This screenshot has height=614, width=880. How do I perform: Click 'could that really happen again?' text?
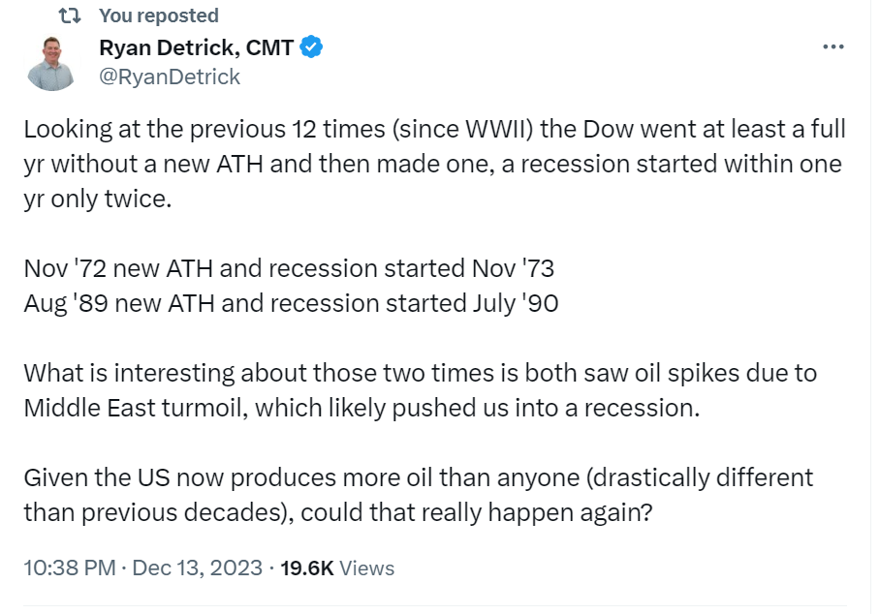(x=477, y=512)
